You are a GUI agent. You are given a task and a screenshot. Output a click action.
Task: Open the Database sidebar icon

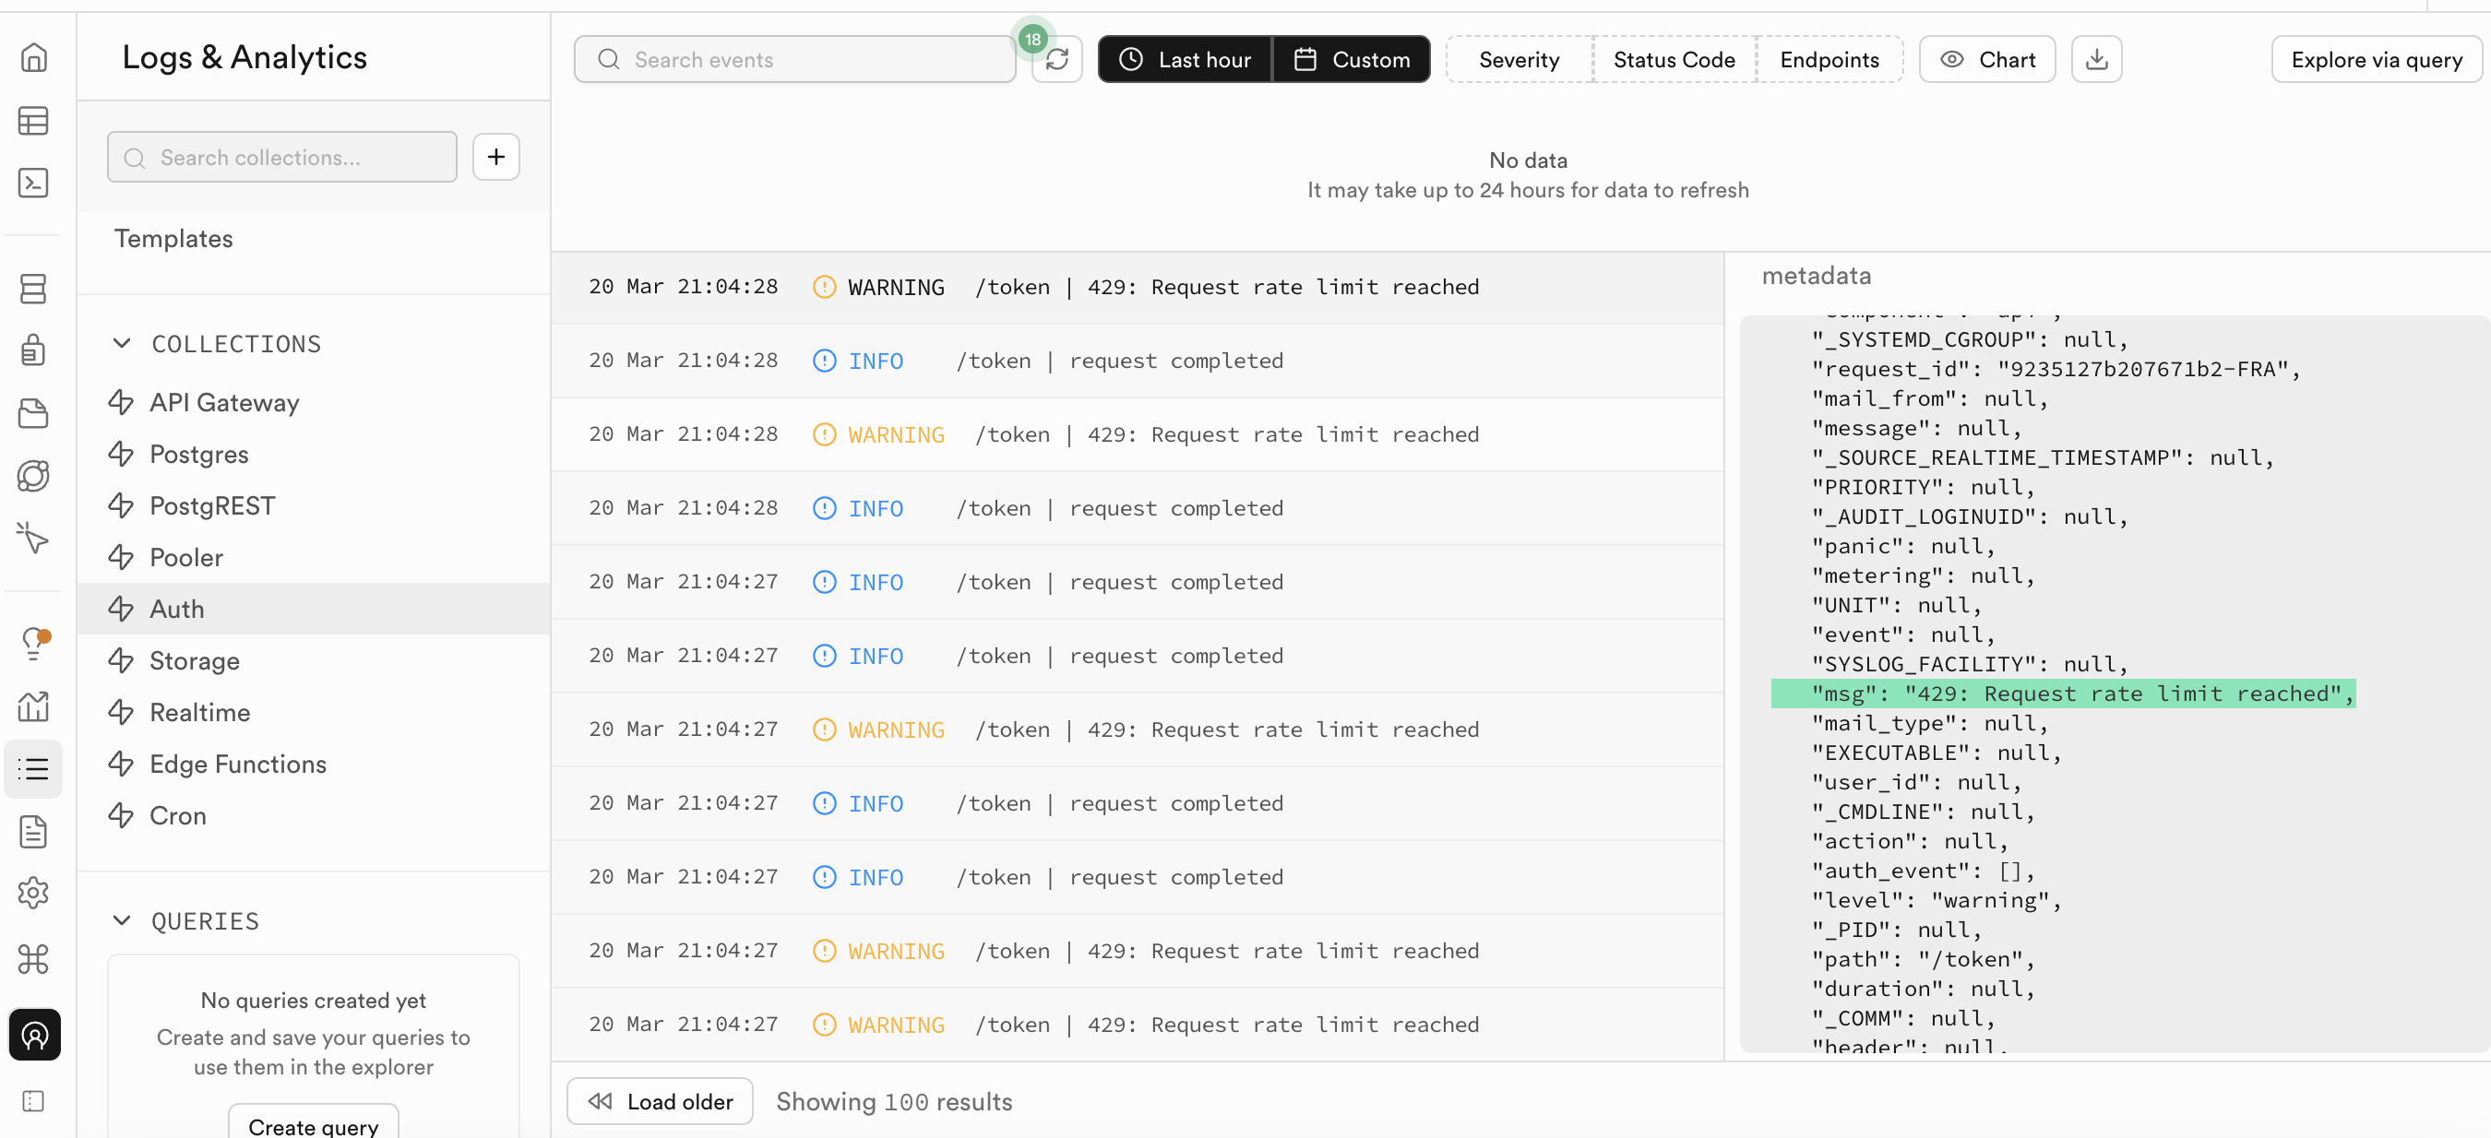[x=34, y=288]
